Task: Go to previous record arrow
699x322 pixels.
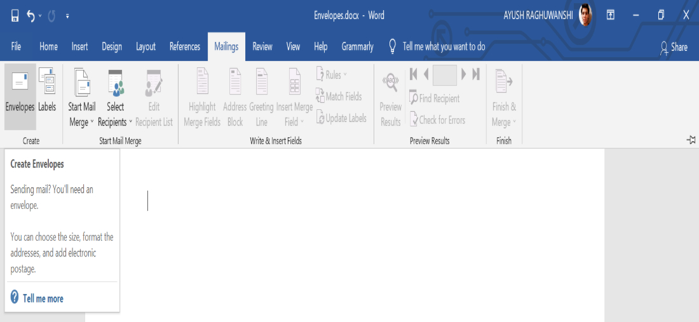Action: (426, 74)
